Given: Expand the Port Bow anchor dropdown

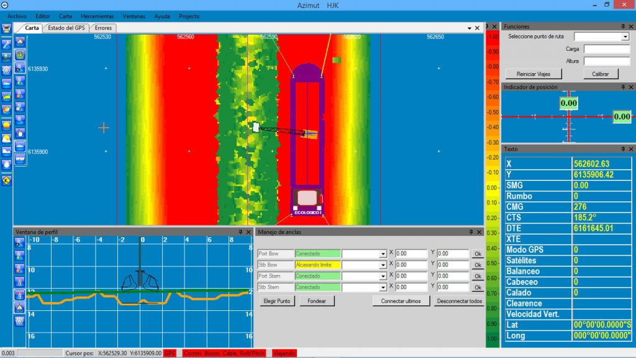Looking at the screenshot, I should pos(383,254).
